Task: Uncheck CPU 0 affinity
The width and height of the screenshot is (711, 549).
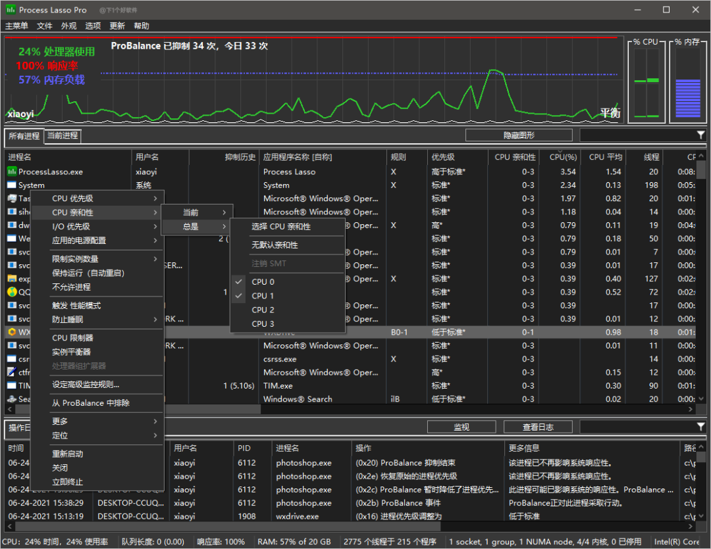Action: pyautogui.click(x=263, y=282)
